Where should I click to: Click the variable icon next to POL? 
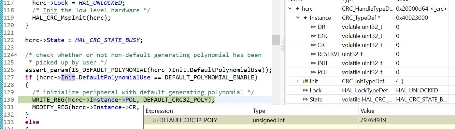[313, 72]
